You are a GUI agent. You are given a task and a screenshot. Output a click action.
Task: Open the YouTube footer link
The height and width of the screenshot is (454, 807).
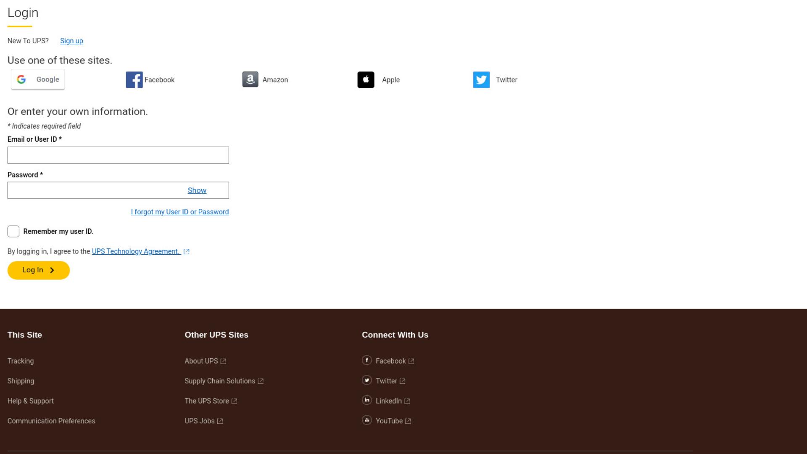(x=389, y=421)
